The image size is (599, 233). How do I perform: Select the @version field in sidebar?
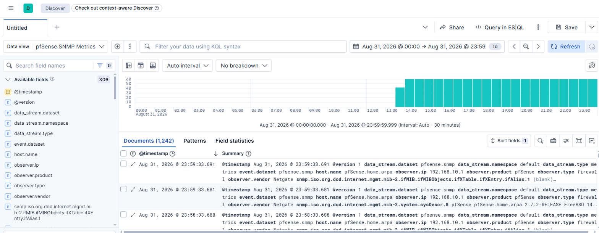pos(24,102)
